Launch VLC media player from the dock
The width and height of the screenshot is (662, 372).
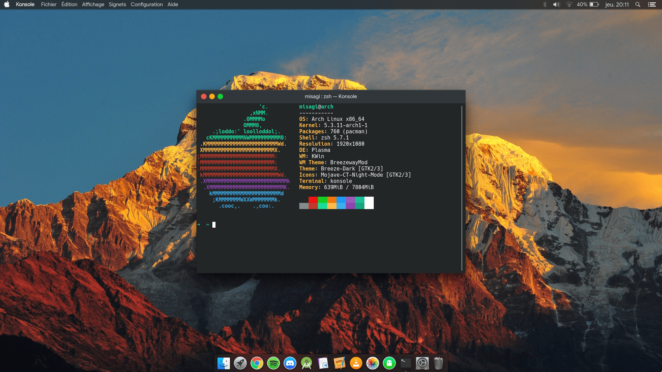point(356,363)
